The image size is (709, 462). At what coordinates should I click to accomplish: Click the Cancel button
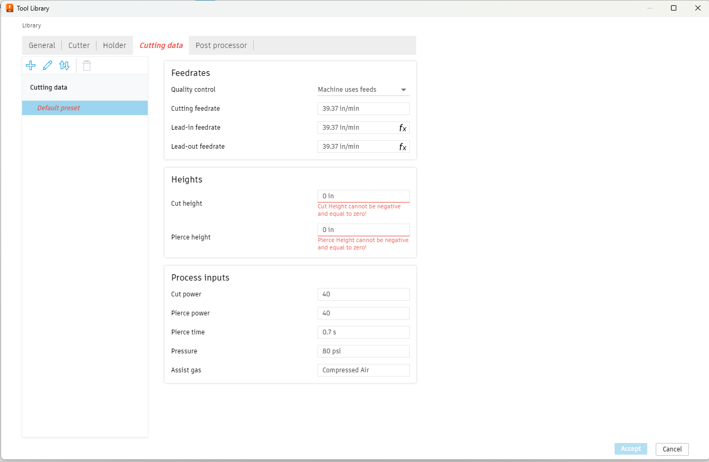pos(672,449)
